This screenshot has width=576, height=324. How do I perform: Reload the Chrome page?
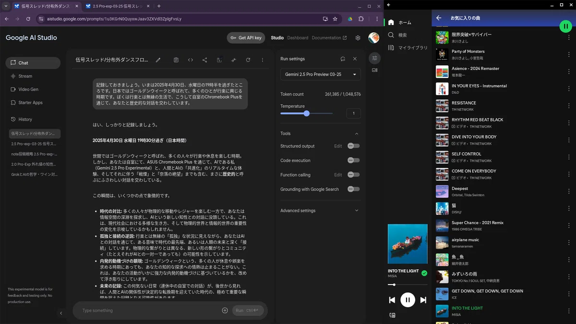click(x=28, y=19)
